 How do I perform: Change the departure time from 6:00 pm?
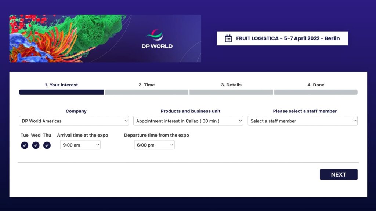tap(154, 145)
